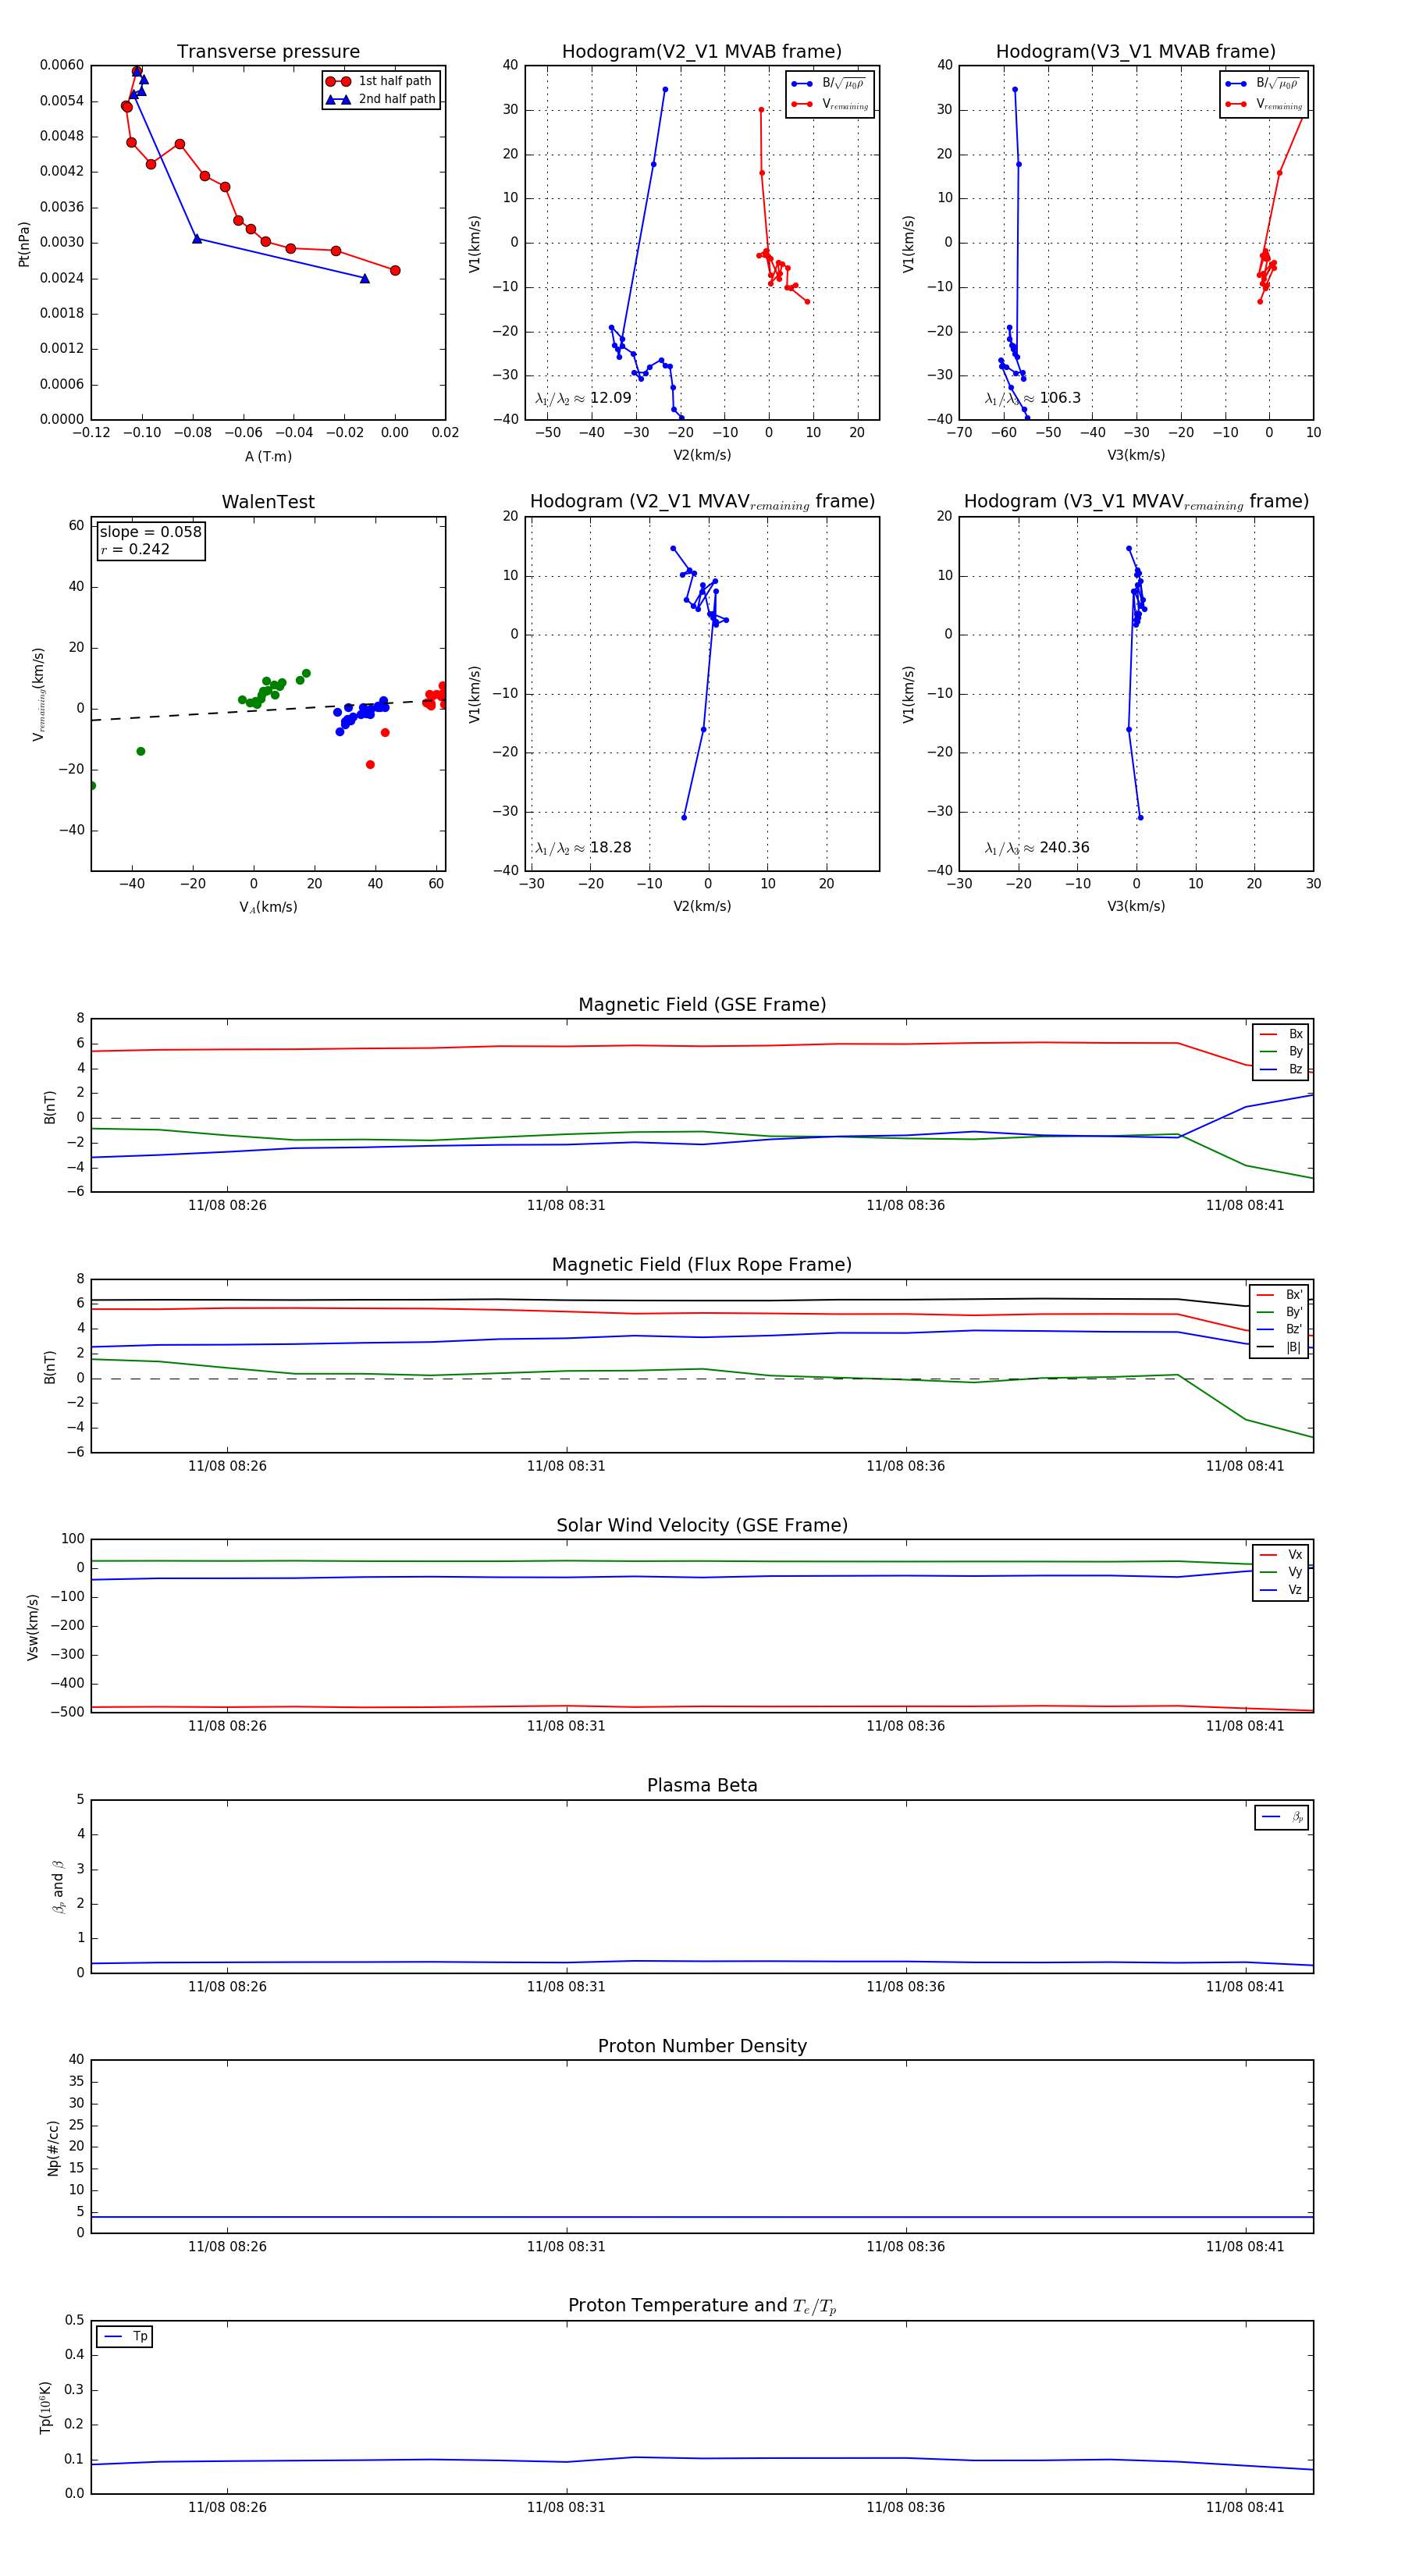Click the 'Hodogram(V2_V1 MVAB frame)' title
The width and height of the screenshot is (1405, 2576).
click(702, 52)
